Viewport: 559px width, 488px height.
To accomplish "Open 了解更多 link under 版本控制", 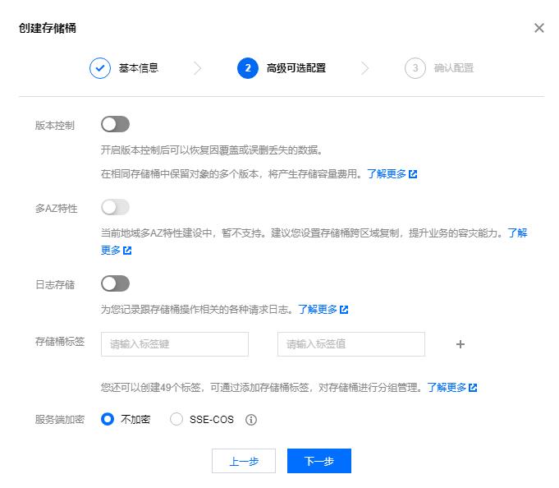I will click(387, 173).
